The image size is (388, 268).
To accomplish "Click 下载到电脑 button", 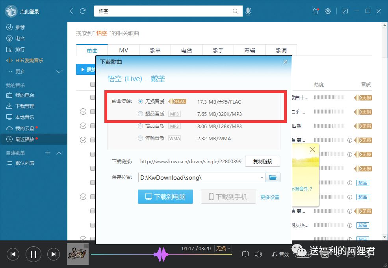I will tap(165, 197).
